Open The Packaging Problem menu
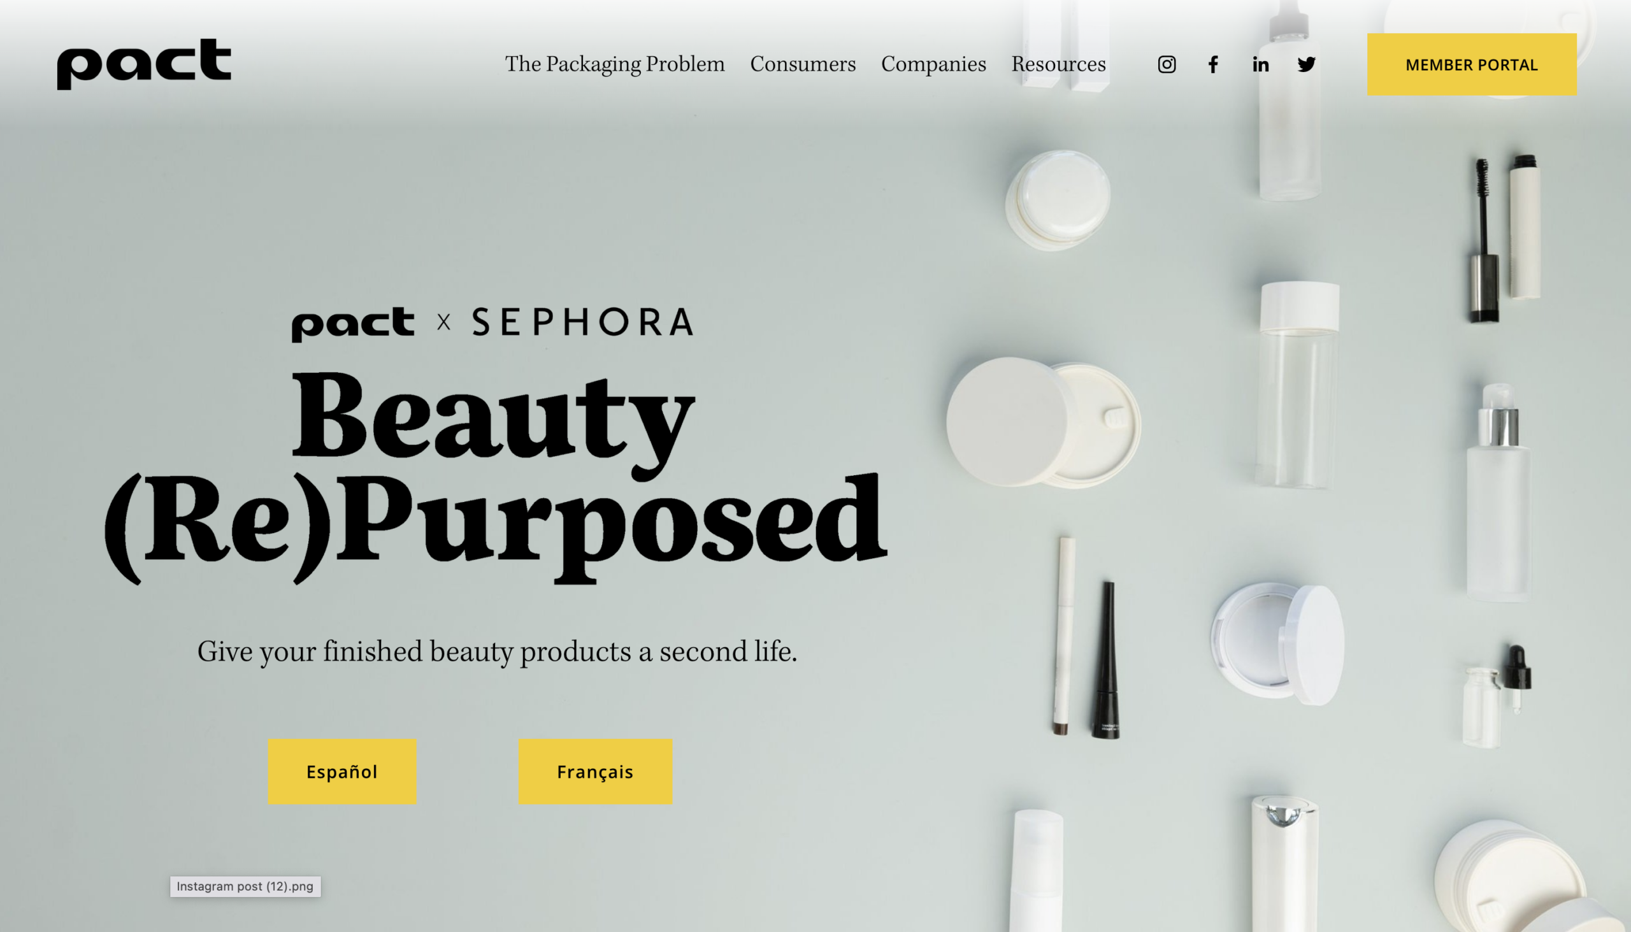This screenshot has width=1631, height=932. (x=615, y=64)
